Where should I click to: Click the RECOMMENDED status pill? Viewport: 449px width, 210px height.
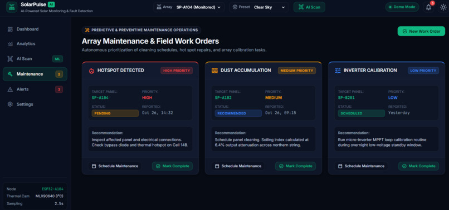tap(238, 113)
